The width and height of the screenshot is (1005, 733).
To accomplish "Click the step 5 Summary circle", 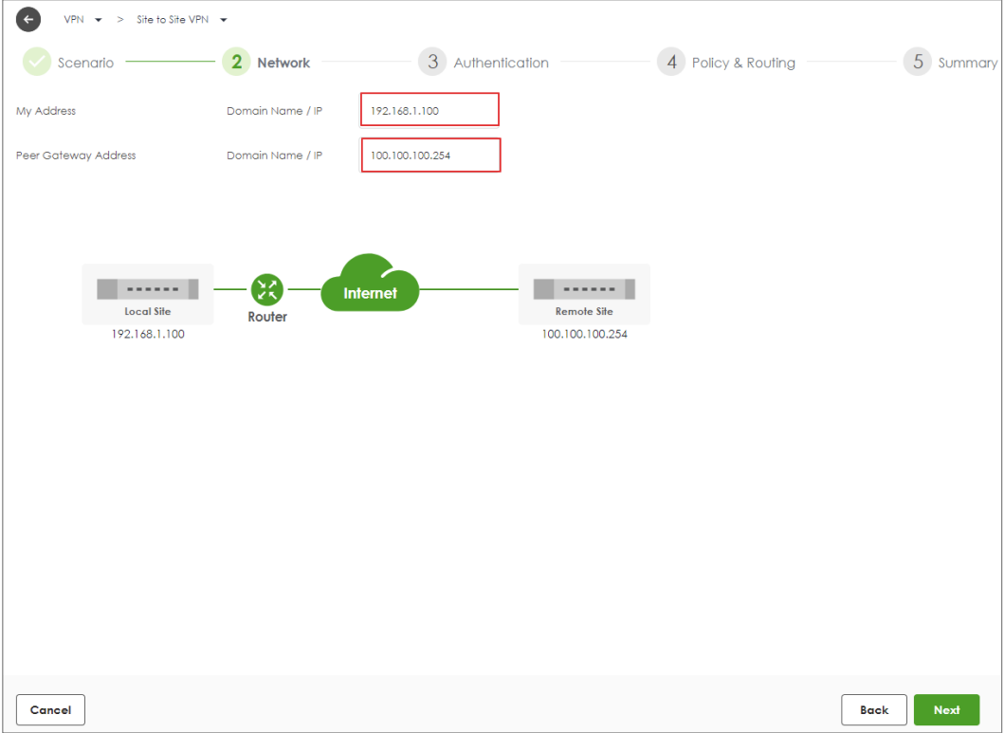I will coord(917,63).
